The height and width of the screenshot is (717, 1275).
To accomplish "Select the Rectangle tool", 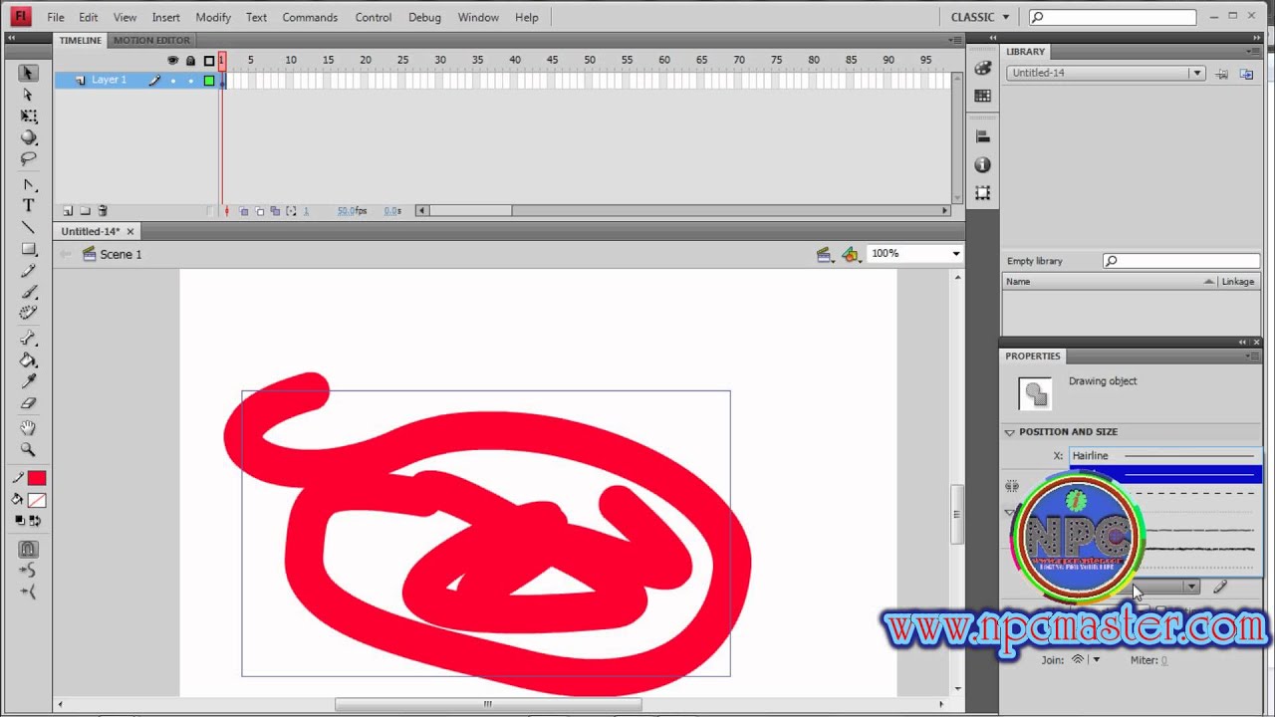I will (x=28, y=249).
